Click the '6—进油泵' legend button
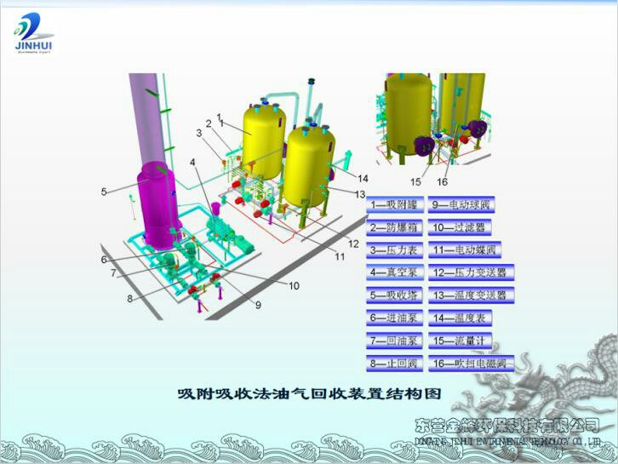618x464 pixels. click(394, 318)
